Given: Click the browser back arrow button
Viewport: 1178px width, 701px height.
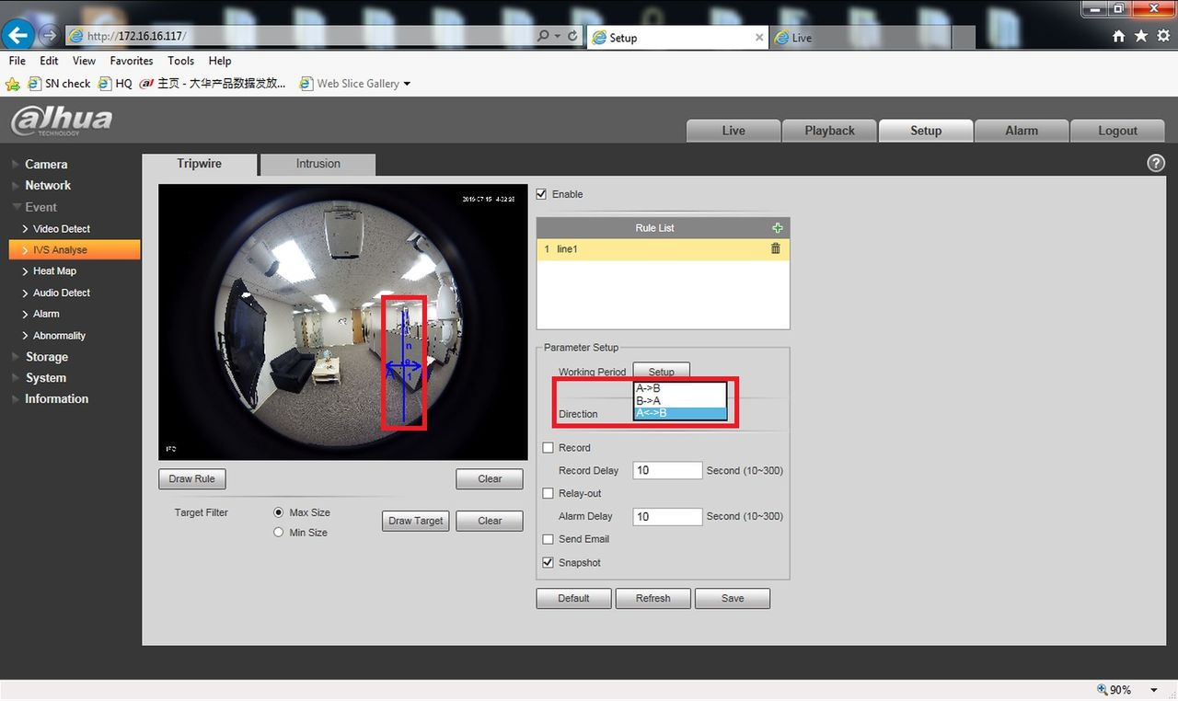Looking at the screenshot, I should [x=19, y=36].
